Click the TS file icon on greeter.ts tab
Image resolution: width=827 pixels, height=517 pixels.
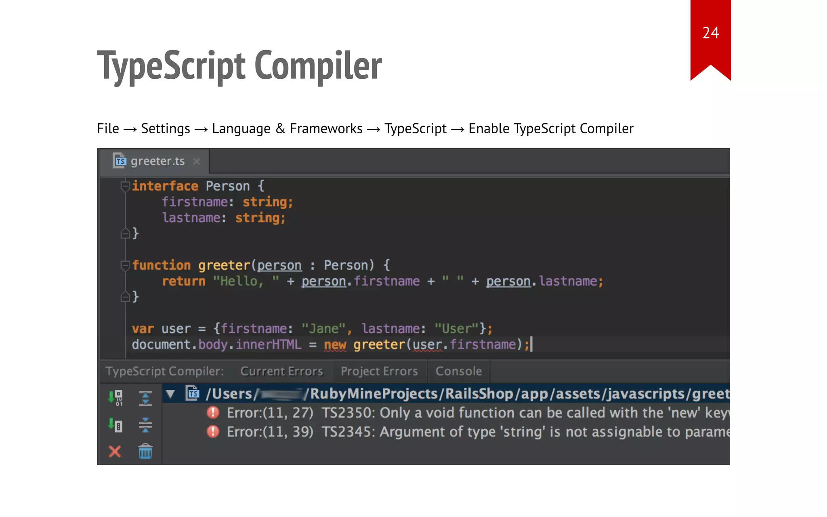click(x=120, y=161)
